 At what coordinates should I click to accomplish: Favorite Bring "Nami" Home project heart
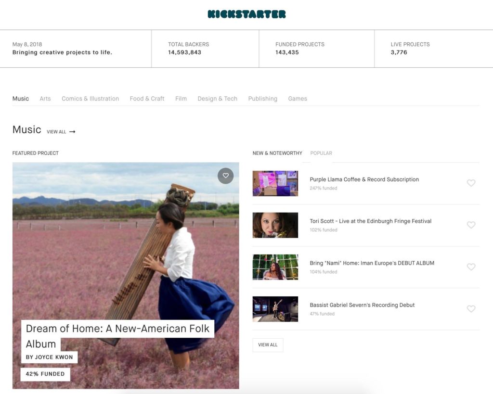pyautogui.click(x=471, y=267)
